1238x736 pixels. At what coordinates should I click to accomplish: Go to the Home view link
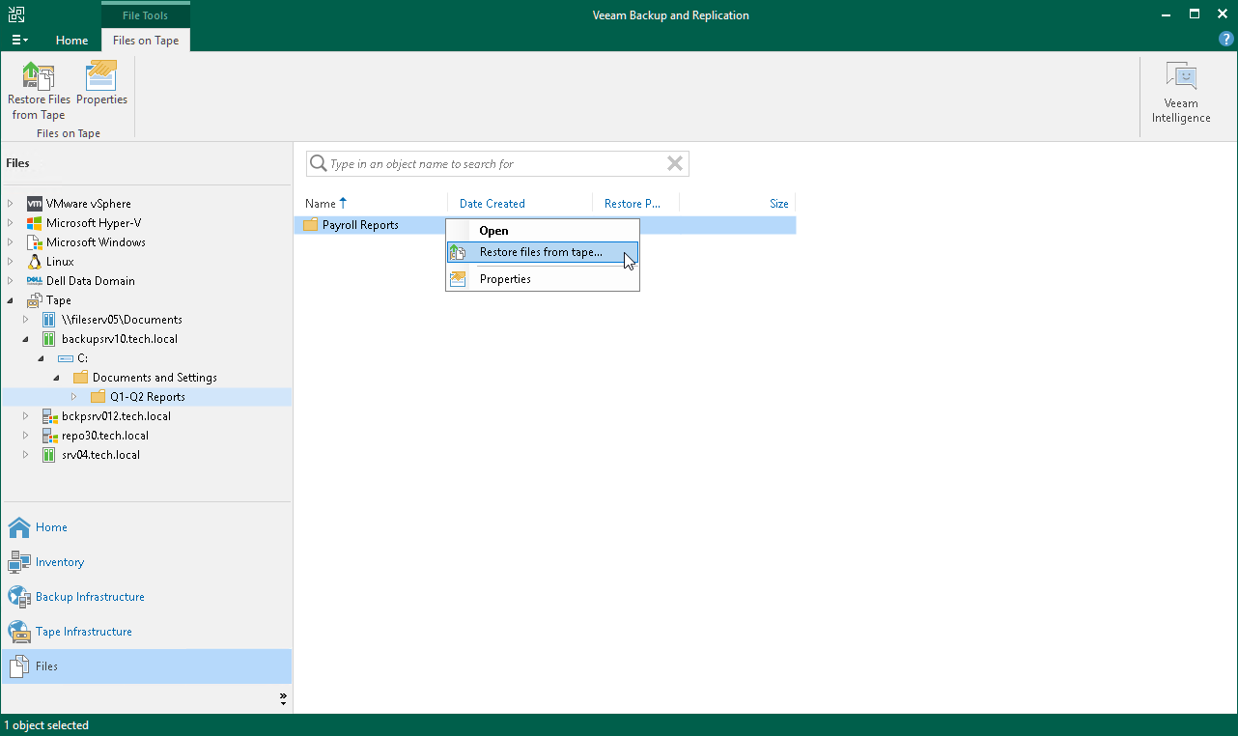[x=51, y=527]
